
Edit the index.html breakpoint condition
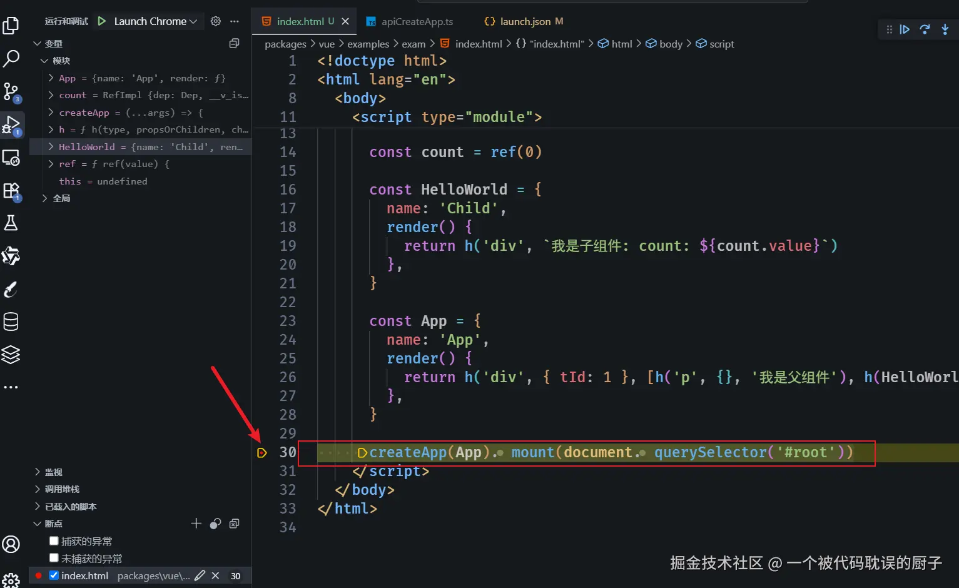200,575
